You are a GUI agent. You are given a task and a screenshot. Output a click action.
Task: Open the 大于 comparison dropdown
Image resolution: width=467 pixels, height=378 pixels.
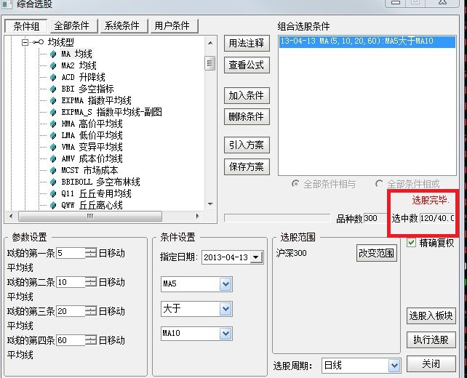pos(225,309)
